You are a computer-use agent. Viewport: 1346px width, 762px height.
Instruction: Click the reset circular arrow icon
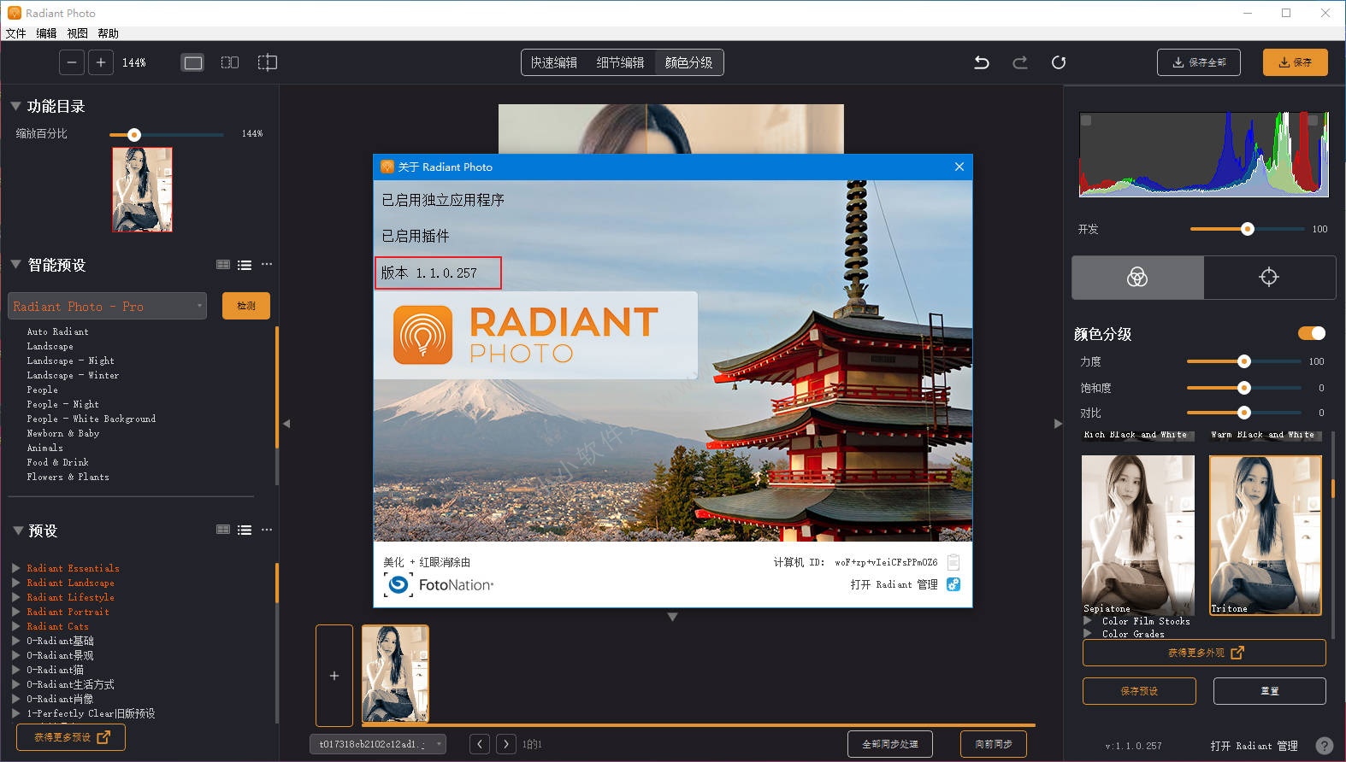(1059, 62)
